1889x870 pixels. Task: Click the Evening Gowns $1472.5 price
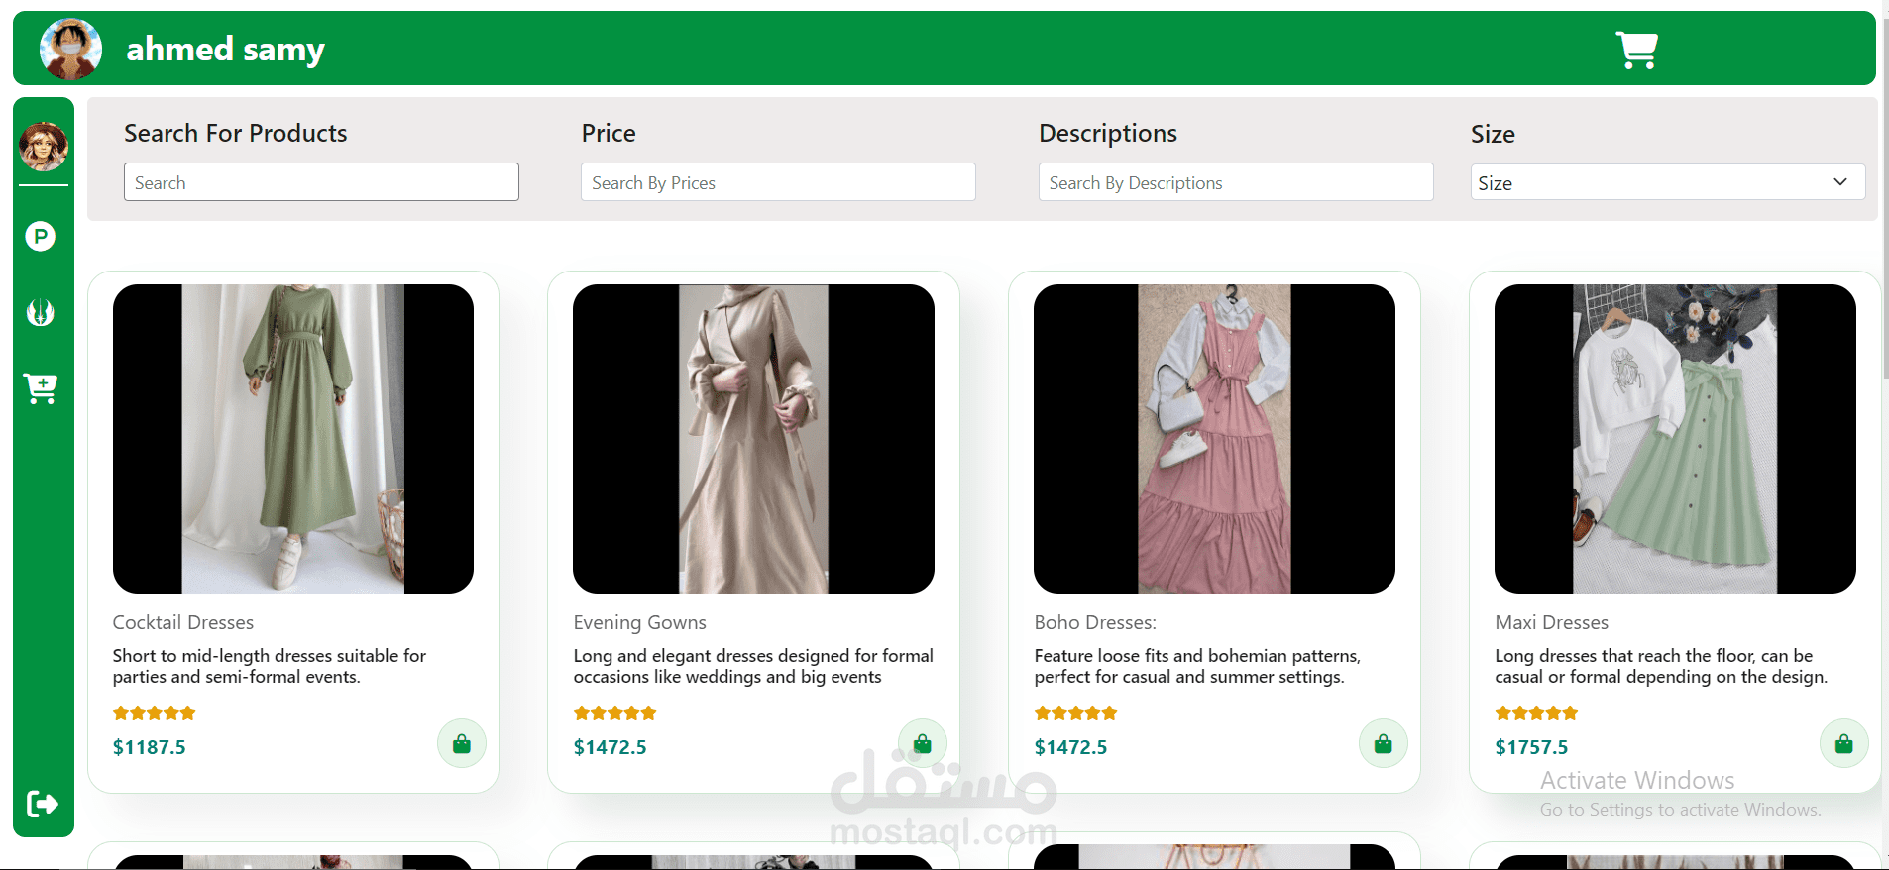(611, 747)
